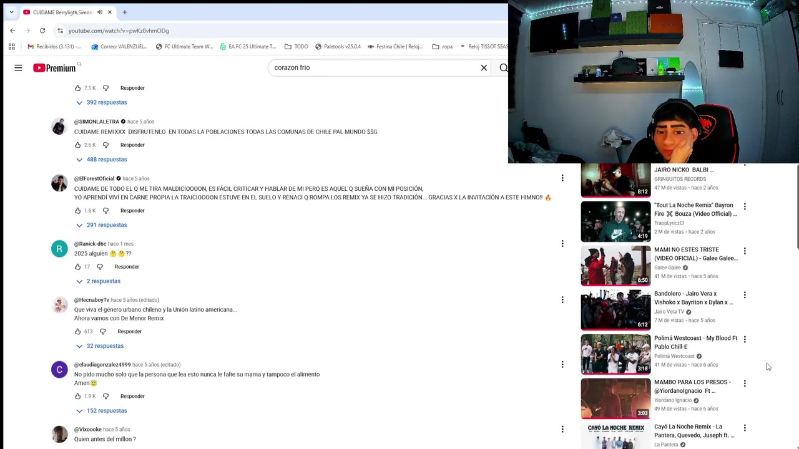This screenshot has height=449, width=799.
Task: Expand the 488 respuestas under SIMONLALETRA
Action: [101, 159]
